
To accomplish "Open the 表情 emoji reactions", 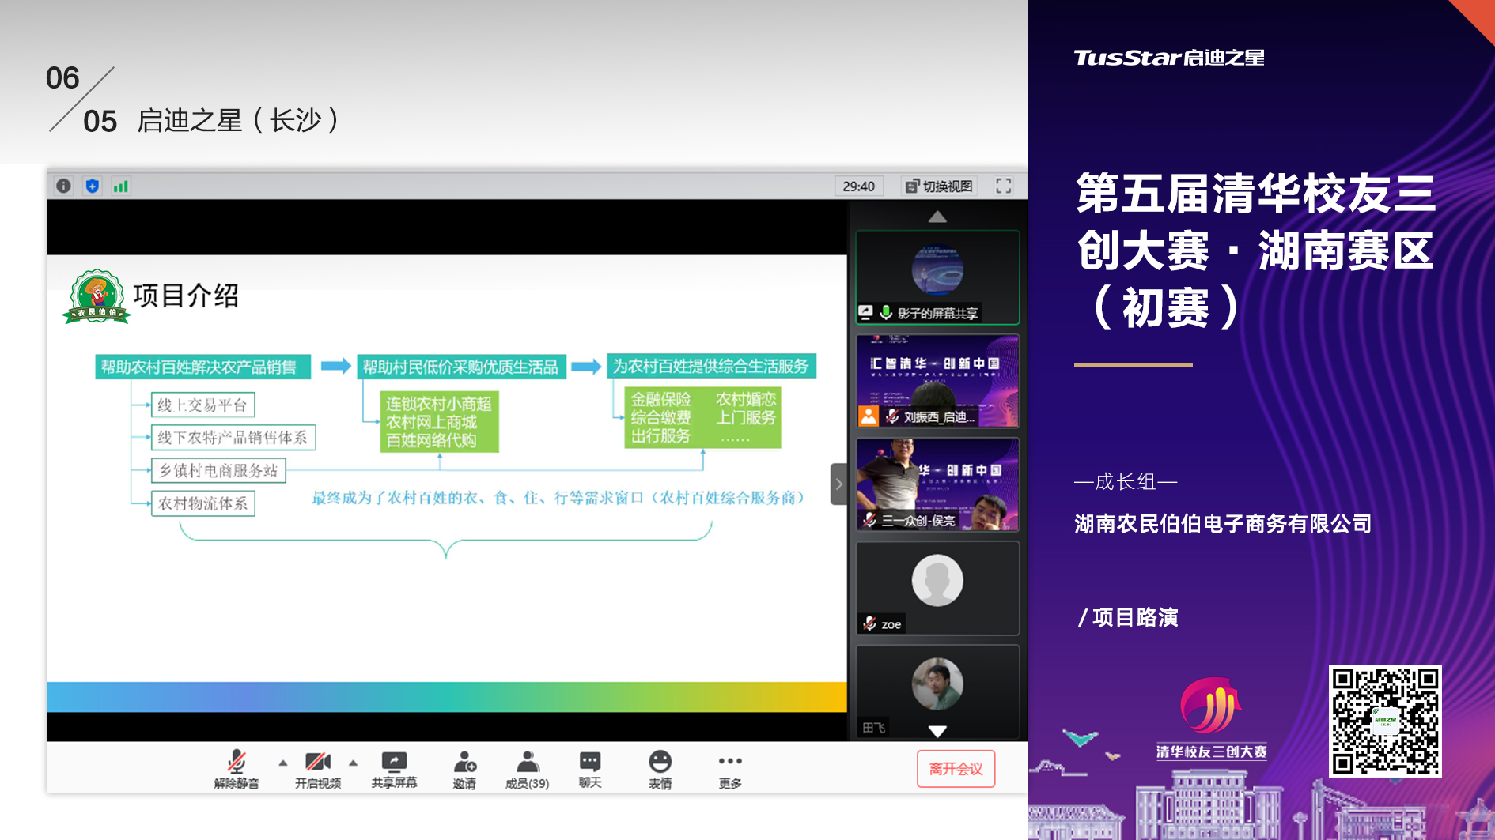I will 660,769.
